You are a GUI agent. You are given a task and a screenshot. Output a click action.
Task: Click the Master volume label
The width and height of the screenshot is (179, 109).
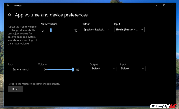pyautogui.click(x=49, y=24)
